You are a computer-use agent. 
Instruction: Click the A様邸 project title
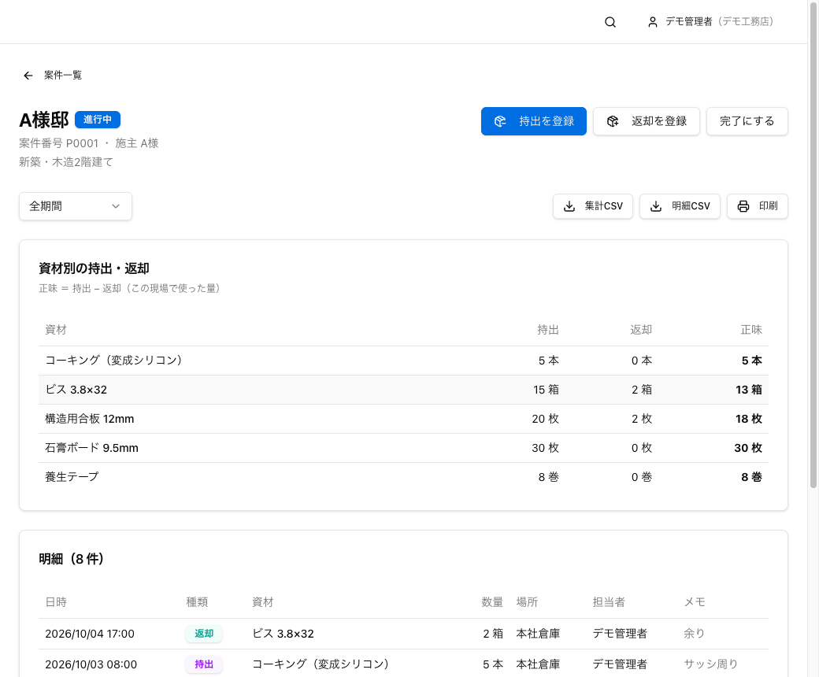coord(44,120)
